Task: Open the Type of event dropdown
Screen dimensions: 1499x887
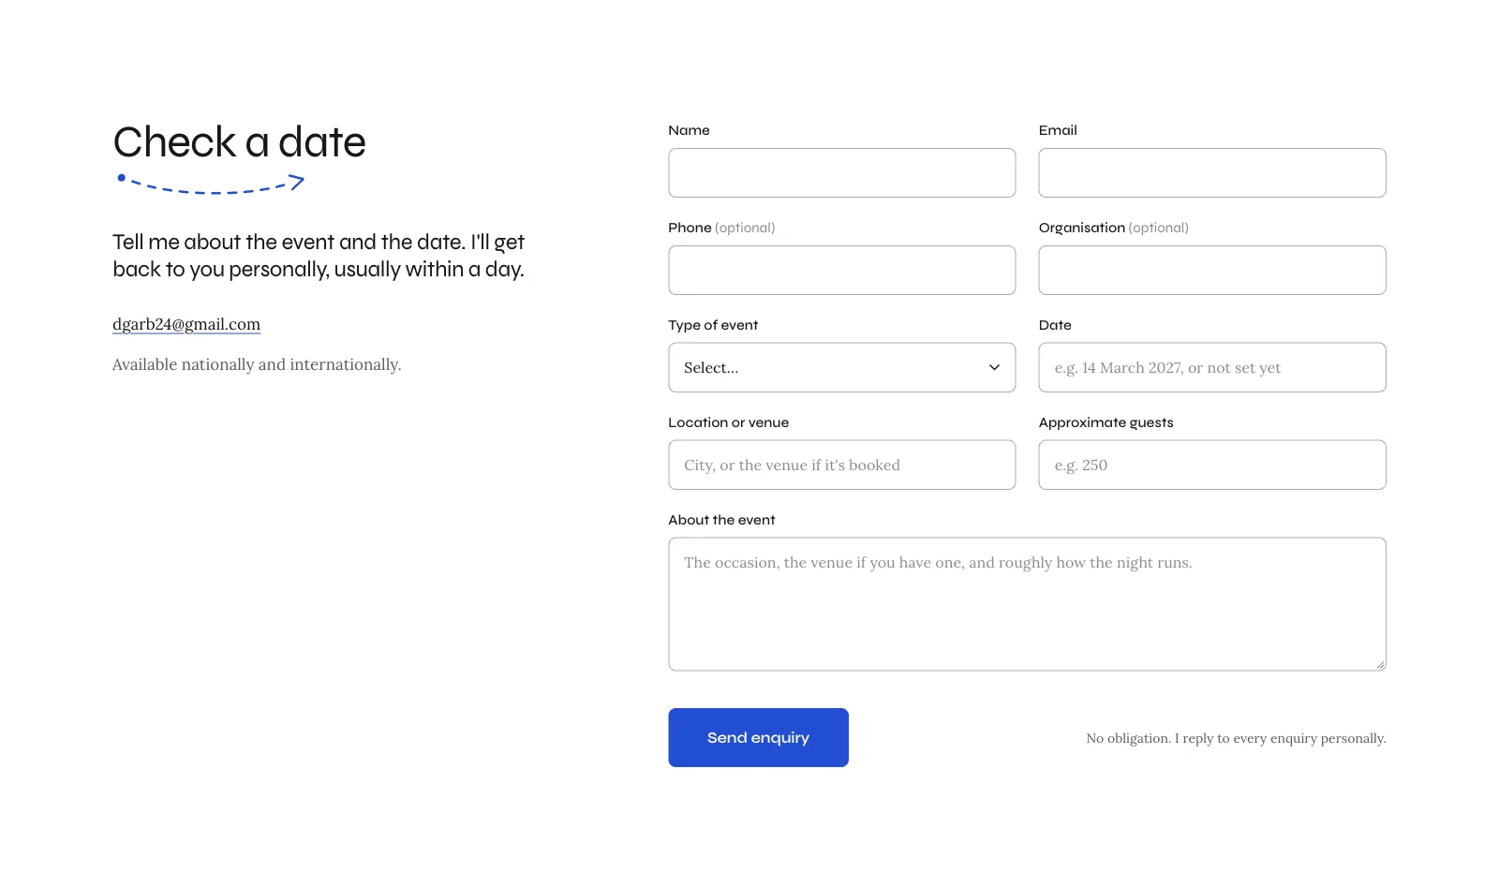Action: pyautogui.click(x=841, y=367)
